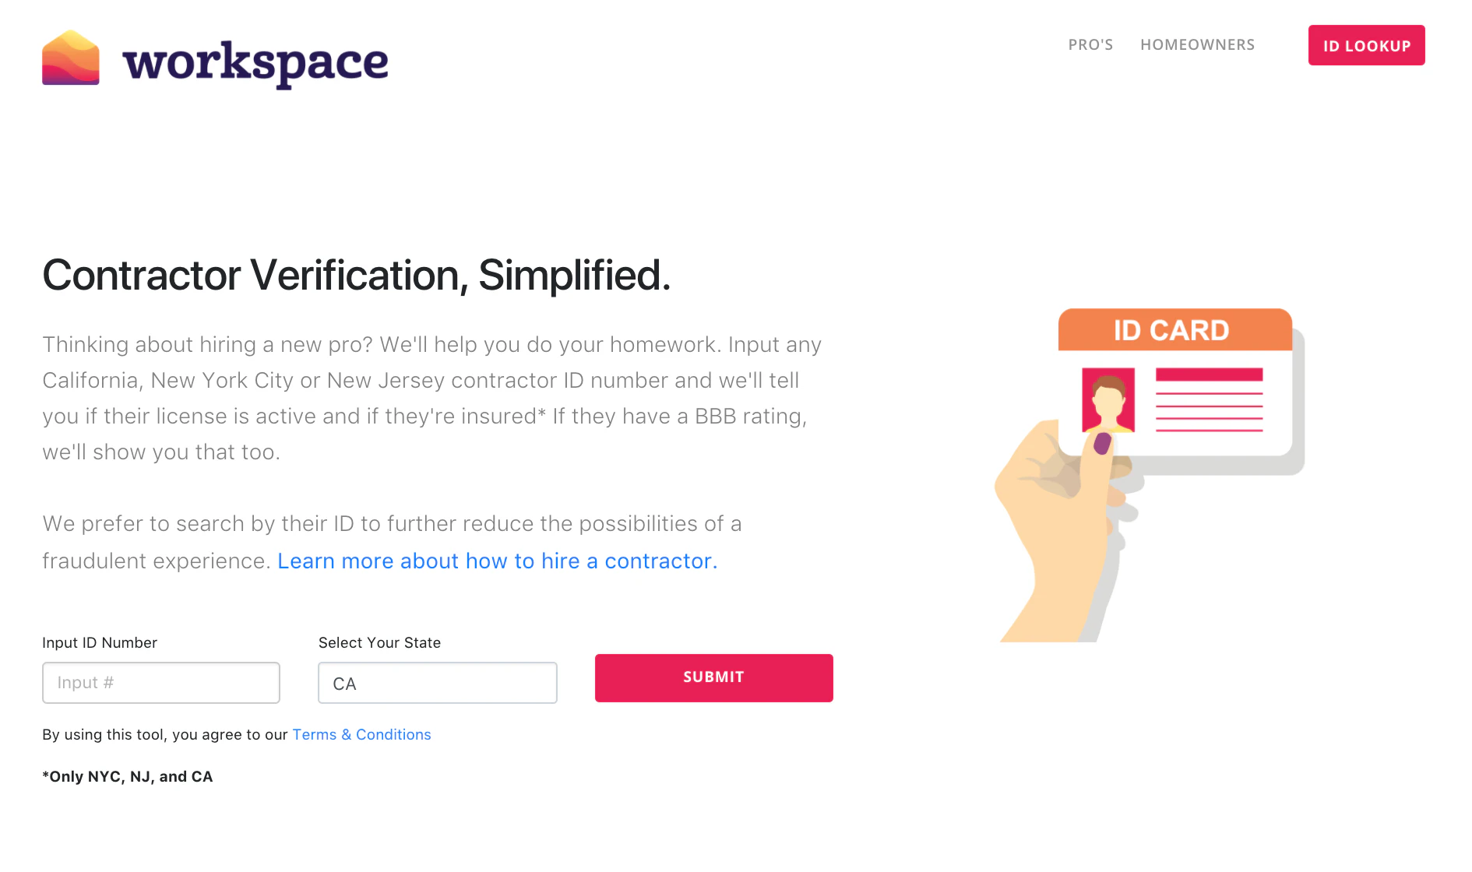The width and height of the screenshot is (1472, 872).
Task: Click inside the Input ID Number field
Action: click(160, 683)
